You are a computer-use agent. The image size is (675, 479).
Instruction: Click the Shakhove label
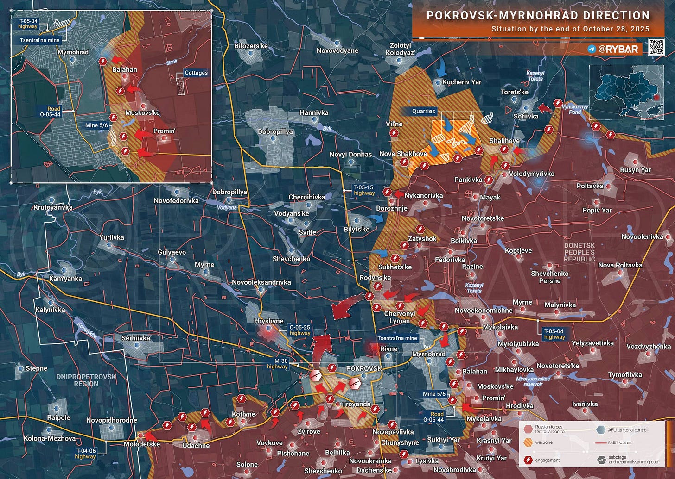click(x=504, y=141)
